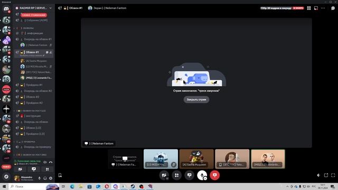The height and width of the screenshot is (190, 338).
Task: Open Steam from the taskbar
Action: tap(133, 186)
